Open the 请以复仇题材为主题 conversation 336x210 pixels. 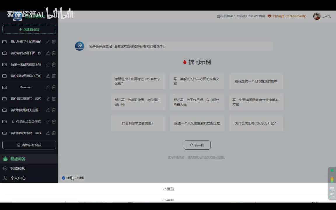coord(25,110)
